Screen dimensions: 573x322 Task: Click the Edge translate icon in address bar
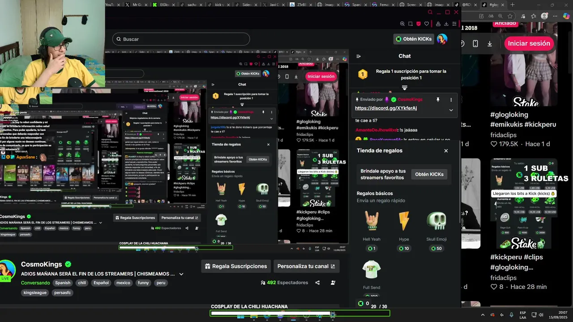click(491, 16)
